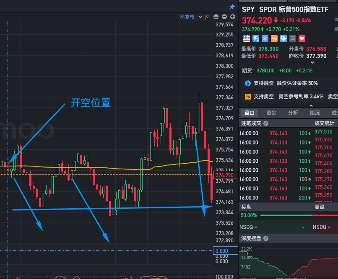The image size is (338, 279).
Task: Click the gray note document icon
Action: (x=293, y=38)
